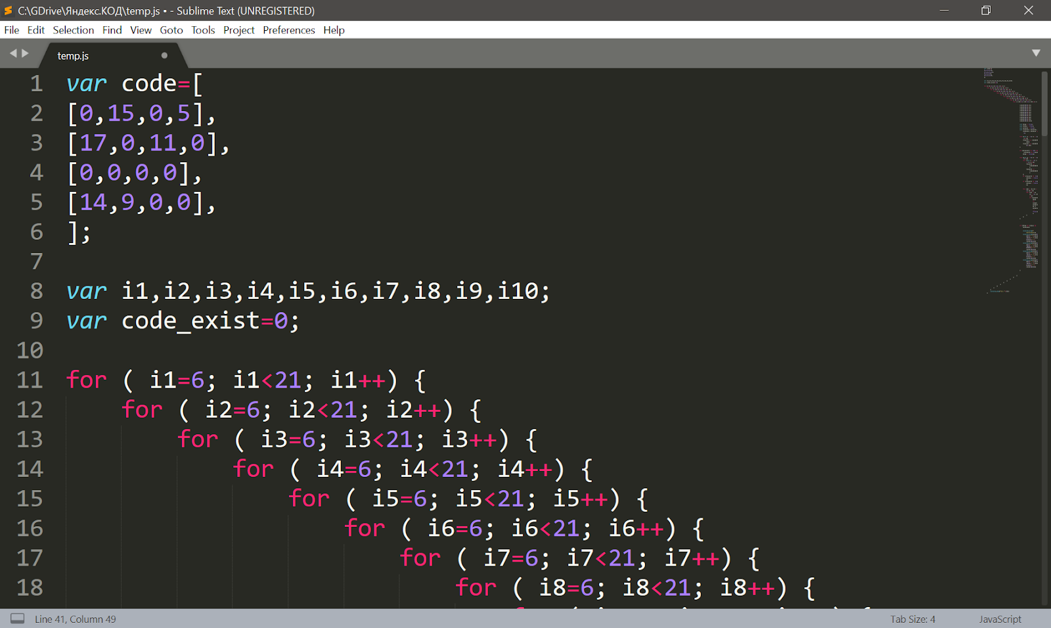Open the File menu
The image size is (1051, 628).
(x=12, y=30)
